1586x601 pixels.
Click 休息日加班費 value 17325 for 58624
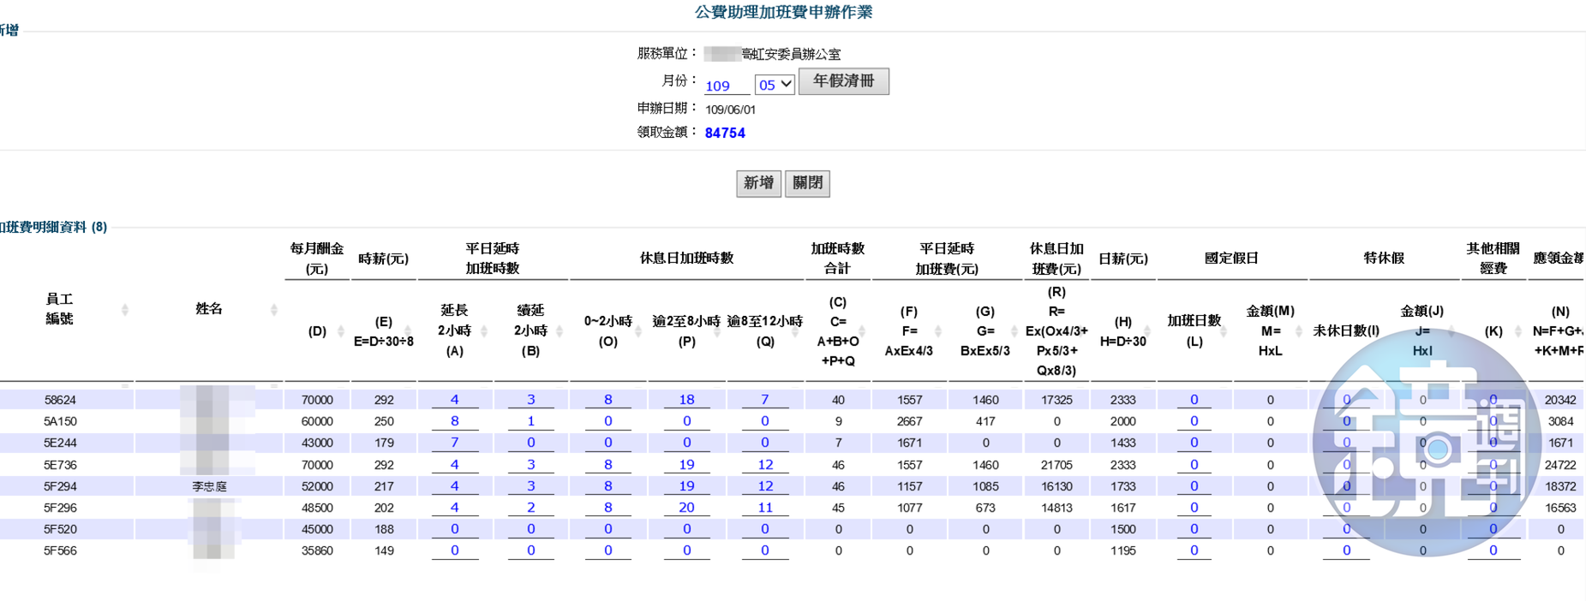[1056, 400]
